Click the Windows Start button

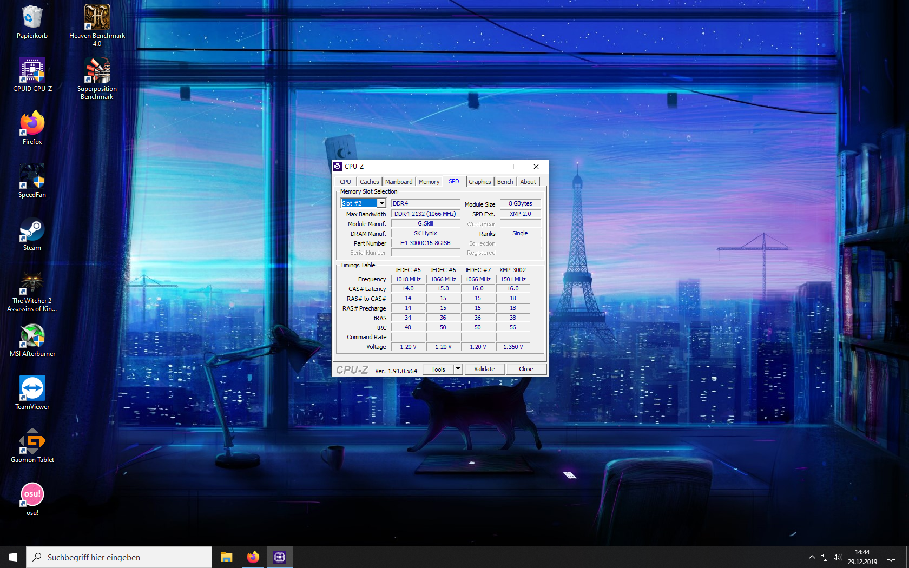[13, 557]
